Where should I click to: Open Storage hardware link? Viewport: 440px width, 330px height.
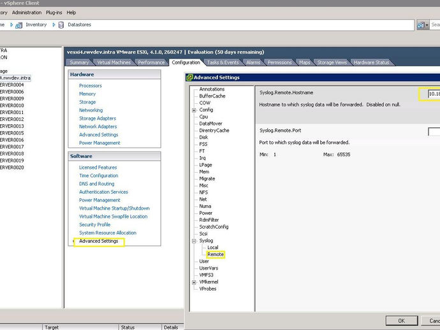pyautogui.click(x=87, y=102)
